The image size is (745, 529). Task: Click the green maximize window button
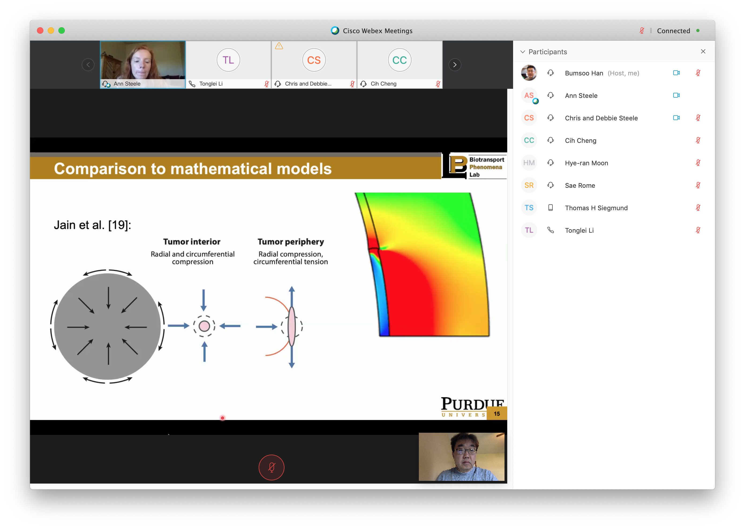coord(61,30)
